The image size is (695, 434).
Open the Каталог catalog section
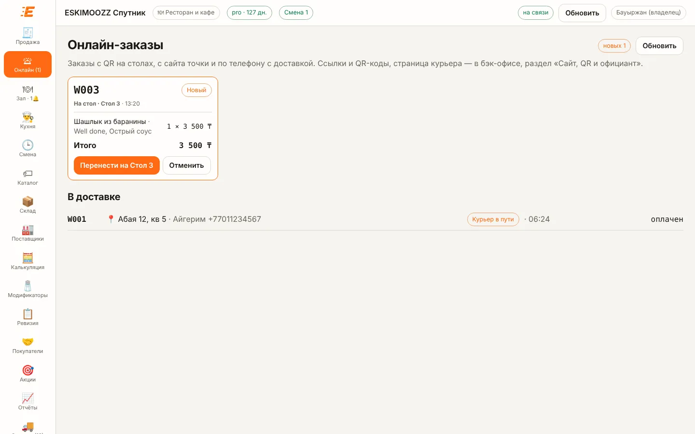[28, 177]
